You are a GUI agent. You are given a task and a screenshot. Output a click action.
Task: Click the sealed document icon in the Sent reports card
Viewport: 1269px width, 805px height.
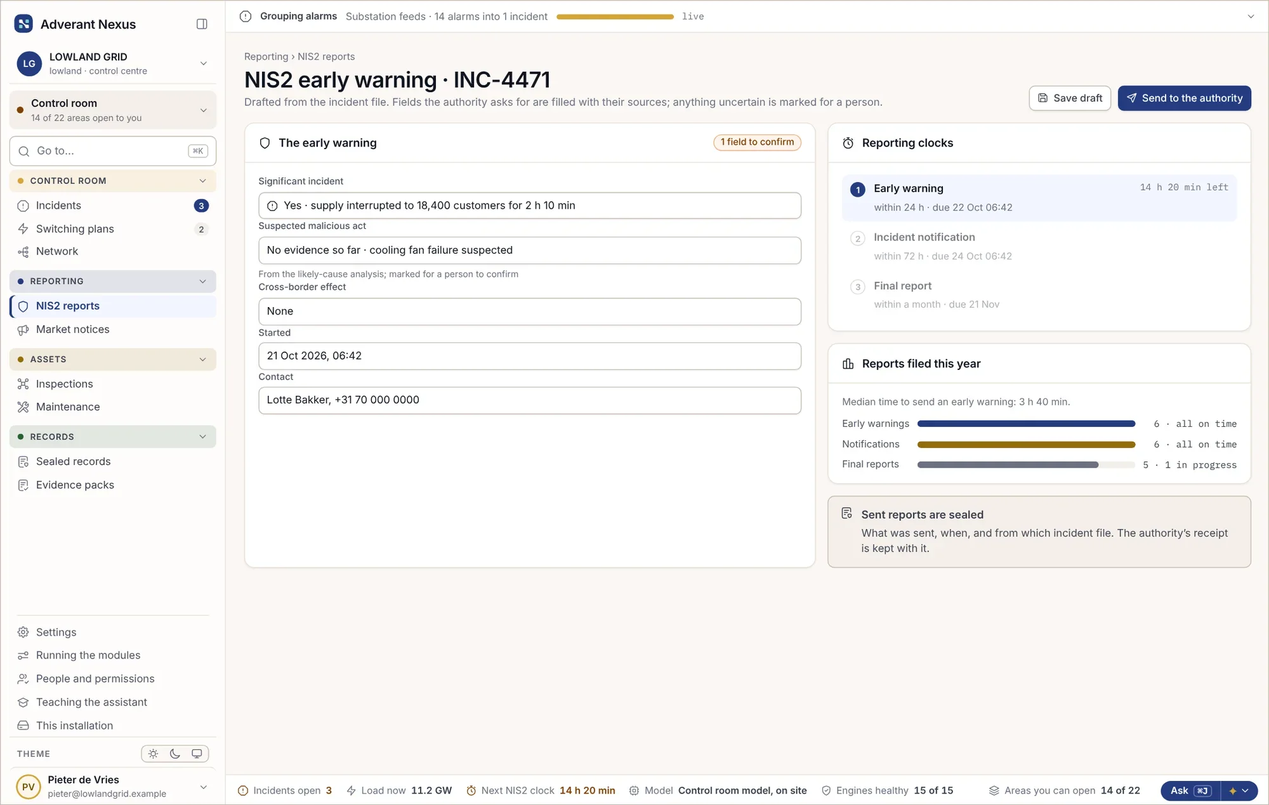click(846, 513)
